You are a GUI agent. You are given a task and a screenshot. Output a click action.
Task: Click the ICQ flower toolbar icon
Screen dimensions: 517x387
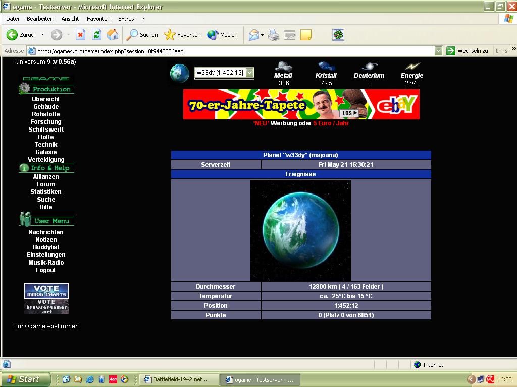click(x=338, y=35)
